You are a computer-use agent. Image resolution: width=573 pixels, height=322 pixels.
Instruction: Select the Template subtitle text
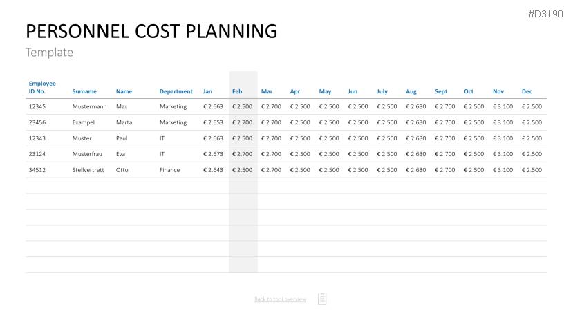point(49,53)
